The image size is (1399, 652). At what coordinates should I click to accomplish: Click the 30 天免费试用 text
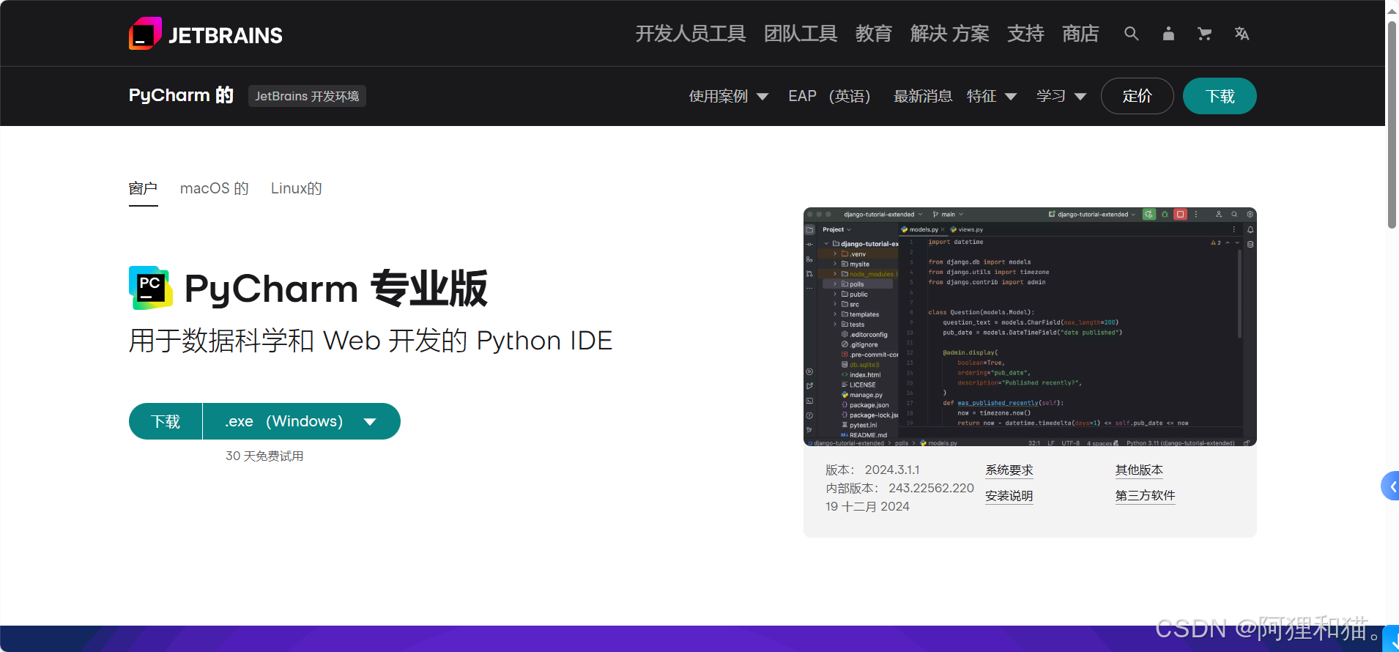264,456
